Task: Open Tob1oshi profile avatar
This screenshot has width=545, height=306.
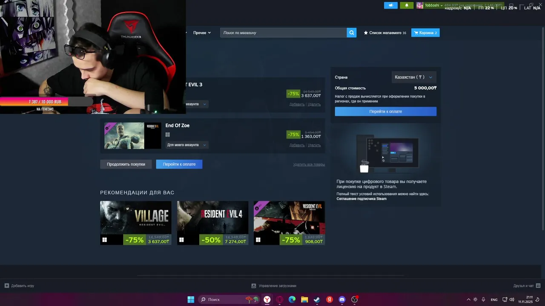Action: pos(420,6)
